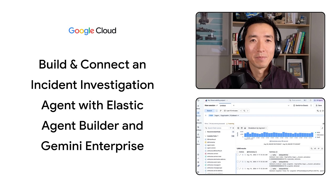Open the AI Agent panel
This screenshot has width=336, height=189.
(318, 100)
